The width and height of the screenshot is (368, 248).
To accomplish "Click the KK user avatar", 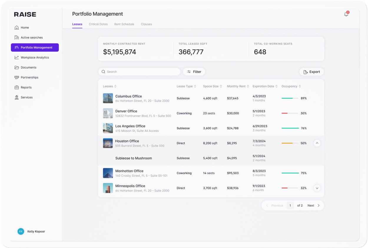I will [x=21, y=232].
